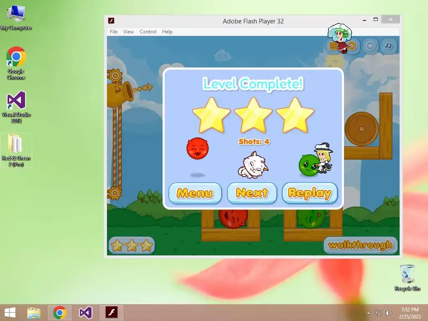Click the white cat character in the dialog
The image size is (428, 321).
click(253, 165)
